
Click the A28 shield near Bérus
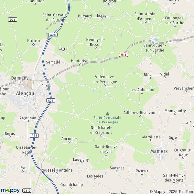click(34, 135)
